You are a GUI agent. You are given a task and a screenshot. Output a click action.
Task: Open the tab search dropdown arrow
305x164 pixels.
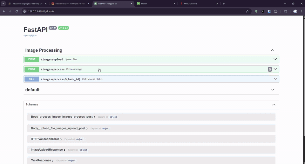tap(3, 3)
